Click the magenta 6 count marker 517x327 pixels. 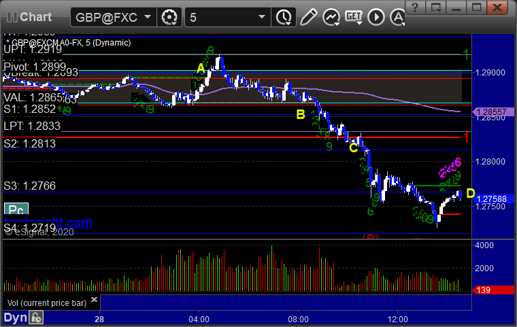tap(458, 162)
